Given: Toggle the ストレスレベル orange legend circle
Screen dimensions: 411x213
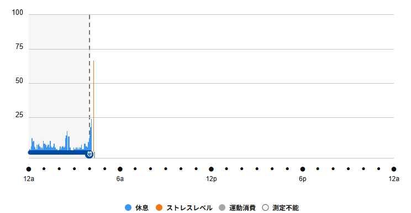Looking at the screenshot, I should click(159, 208).
